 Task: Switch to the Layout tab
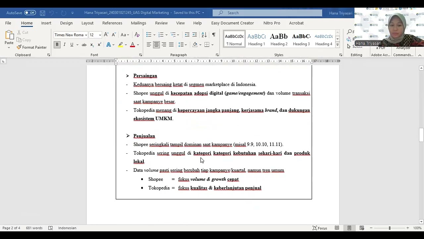click(87, 23)
